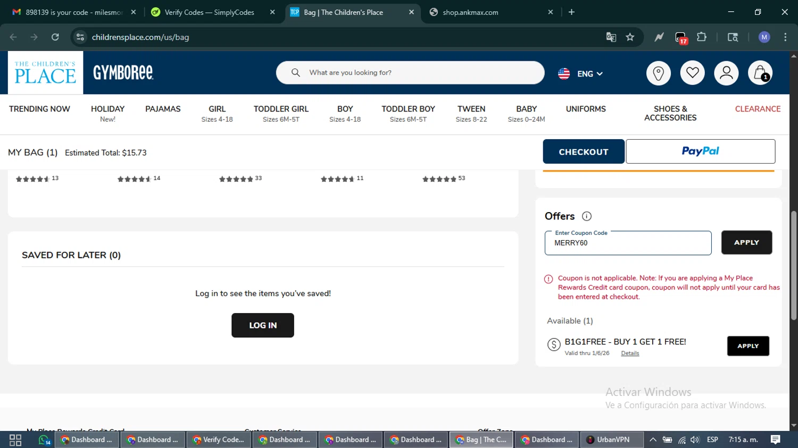Image resolution: width=798 pixels, height=448 pixels.
Task: Open the account profile icon
Action: coord(726,73)
